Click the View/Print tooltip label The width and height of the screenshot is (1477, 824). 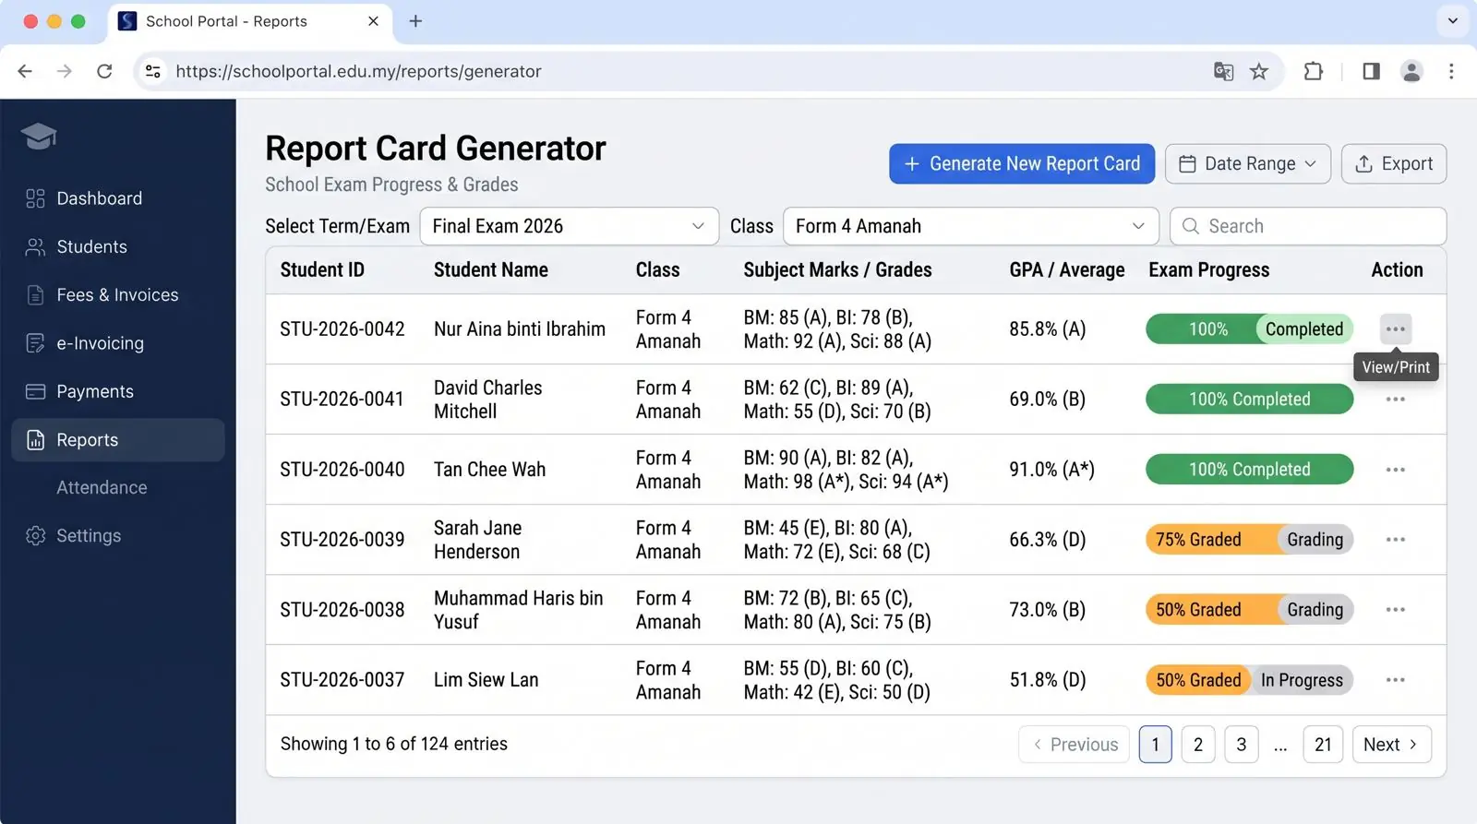1395,367
